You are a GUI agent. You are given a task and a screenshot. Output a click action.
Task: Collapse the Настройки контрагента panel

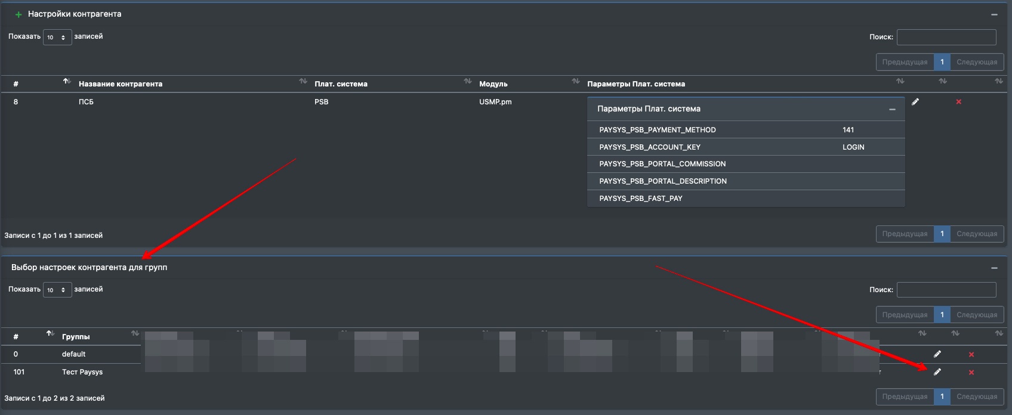pos(994,14)
